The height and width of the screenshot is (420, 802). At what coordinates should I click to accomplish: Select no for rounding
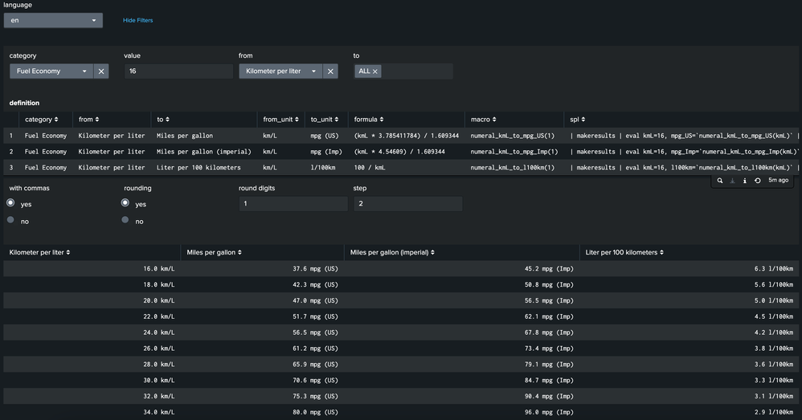tap(125, 220)
